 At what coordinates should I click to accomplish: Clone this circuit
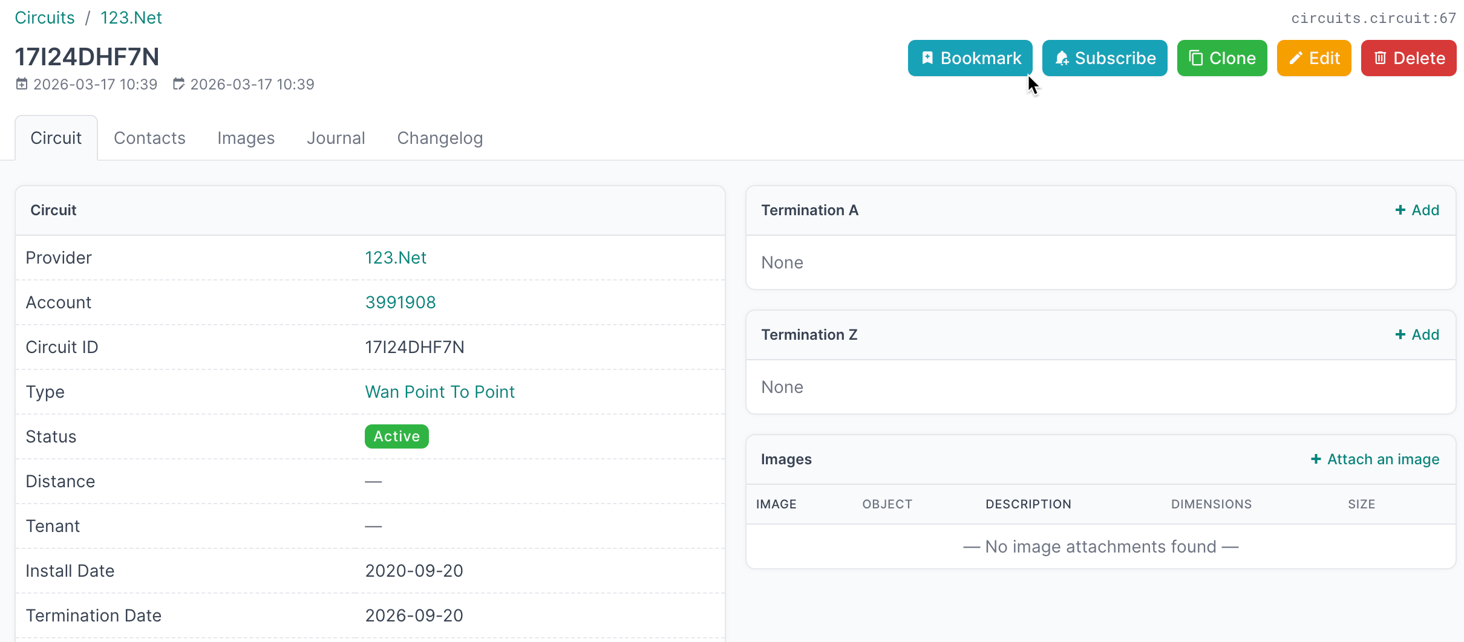[1221, 58]
